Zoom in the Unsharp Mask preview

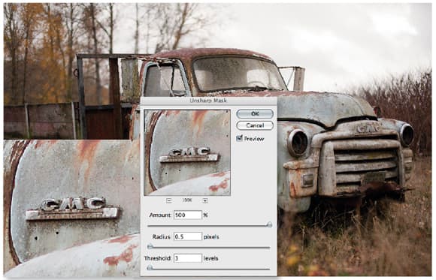205,200
